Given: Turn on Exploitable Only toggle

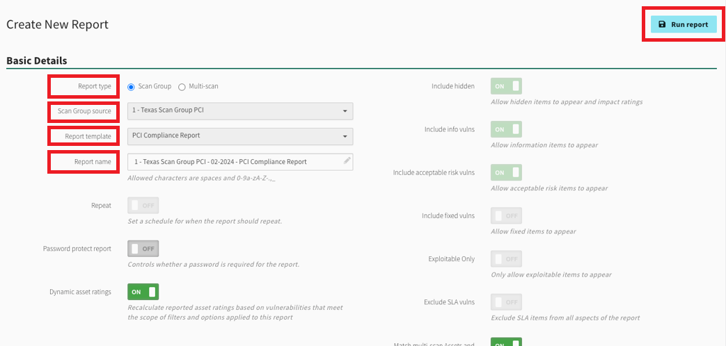Looking at the screenshot, I should [506, 258].
